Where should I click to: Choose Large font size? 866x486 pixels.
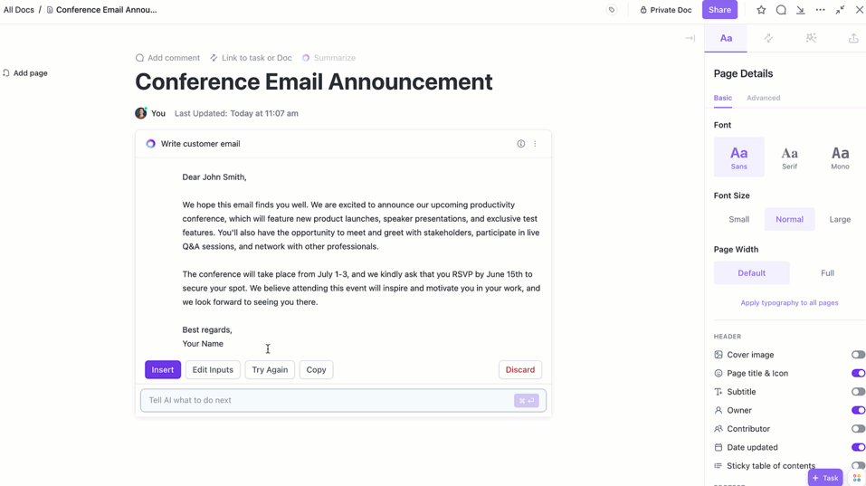point(840,219)
